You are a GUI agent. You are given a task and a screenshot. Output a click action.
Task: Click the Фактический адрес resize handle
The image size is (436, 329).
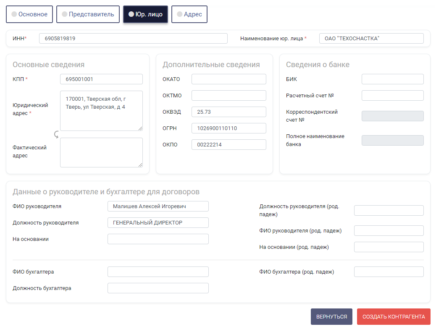(x=140, y=165)
